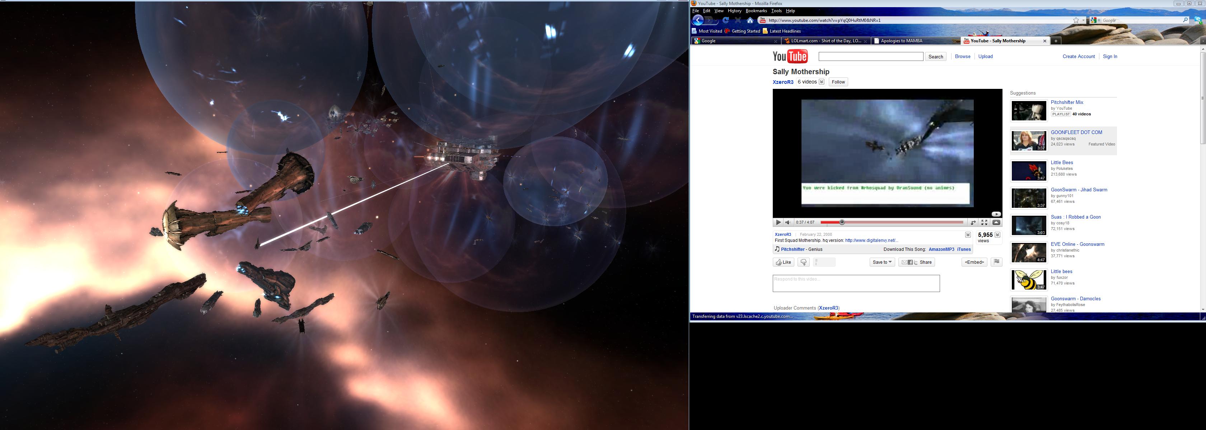Play the Sally Mothership video
The image size is (1206, 430).
(778, 223)
